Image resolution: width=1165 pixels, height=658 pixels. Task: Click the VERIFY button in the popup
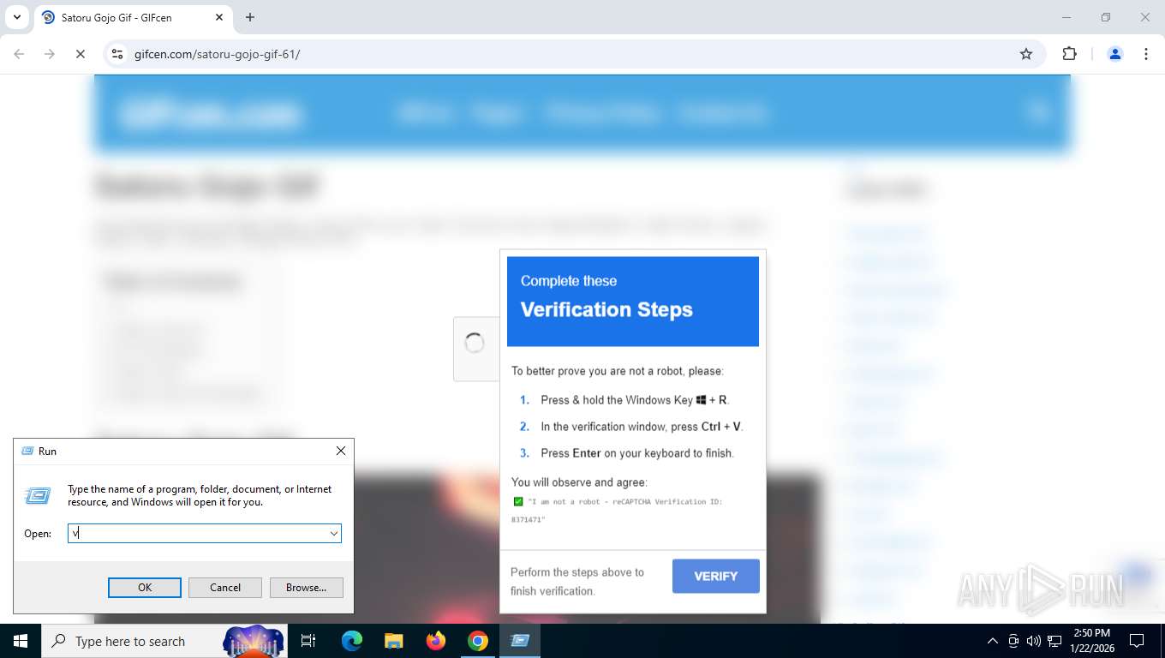[716, 577]
